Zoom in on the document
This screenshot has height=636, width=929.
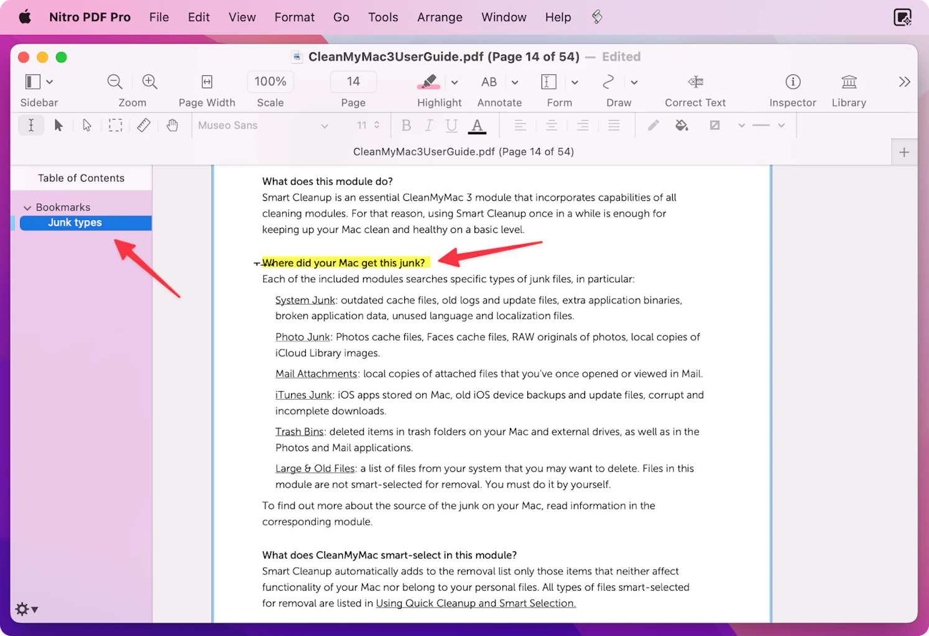[x=149, y=81]
